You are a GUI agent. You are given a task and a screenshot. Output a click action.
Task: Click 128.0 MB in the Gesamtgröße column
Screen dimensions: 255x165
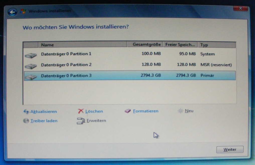click(x=151, y=64)
